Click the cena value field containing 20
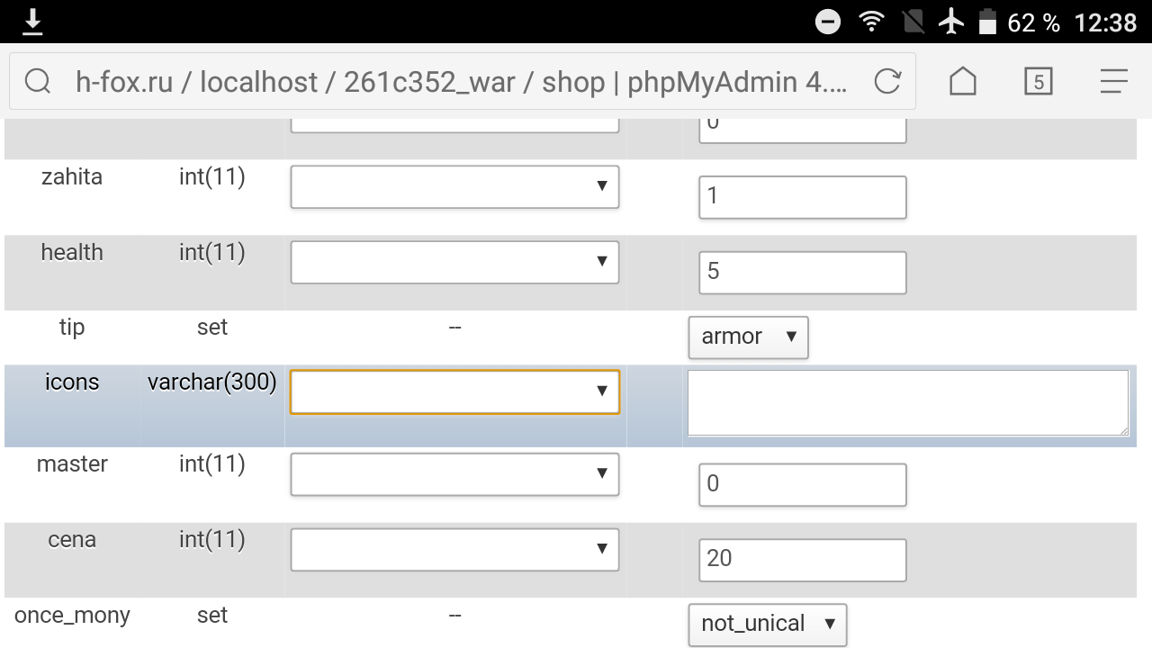 coord(802,559)
